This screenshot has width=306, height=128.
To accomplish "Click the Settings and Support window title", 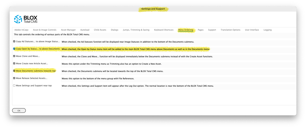I will [x=153, y=9].
